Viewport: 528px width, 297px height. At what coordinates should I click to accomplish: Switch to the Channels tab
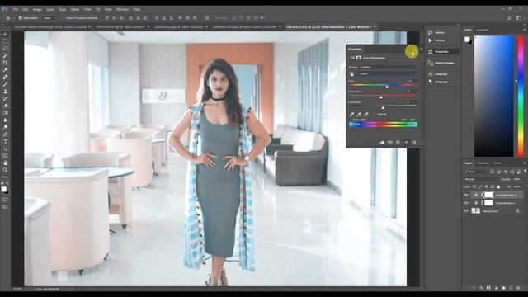[483, 163]
